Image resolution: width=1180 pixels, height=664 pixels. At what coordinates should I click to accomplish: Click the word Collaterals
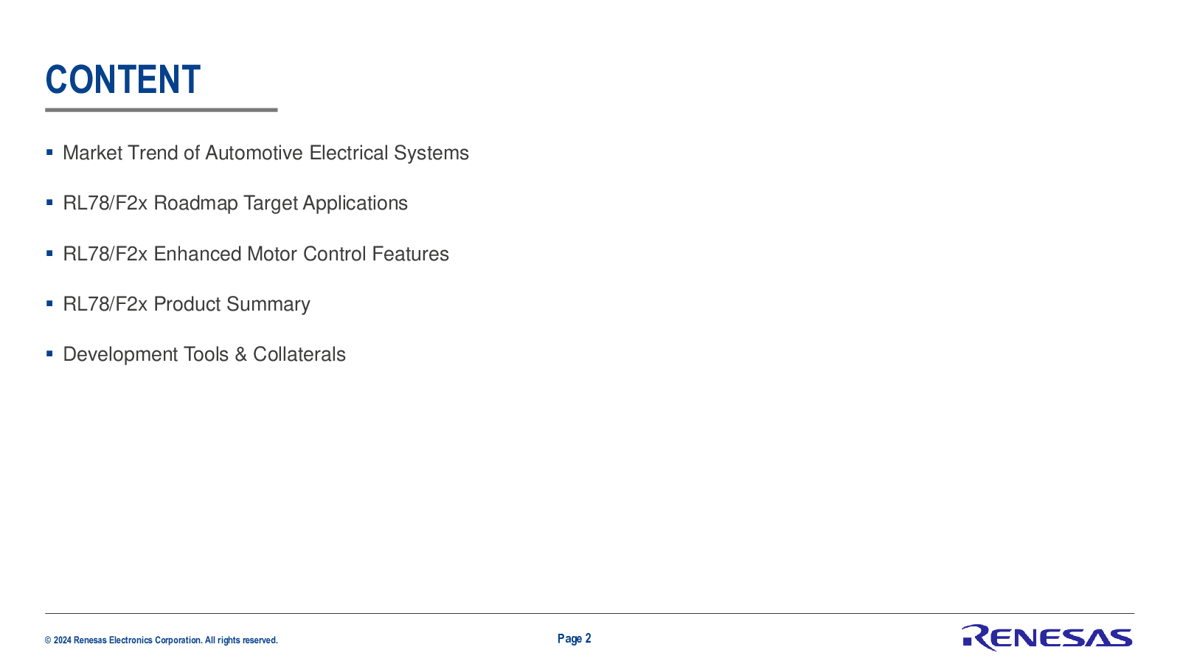pyautogui.click(x=299, y=354)
